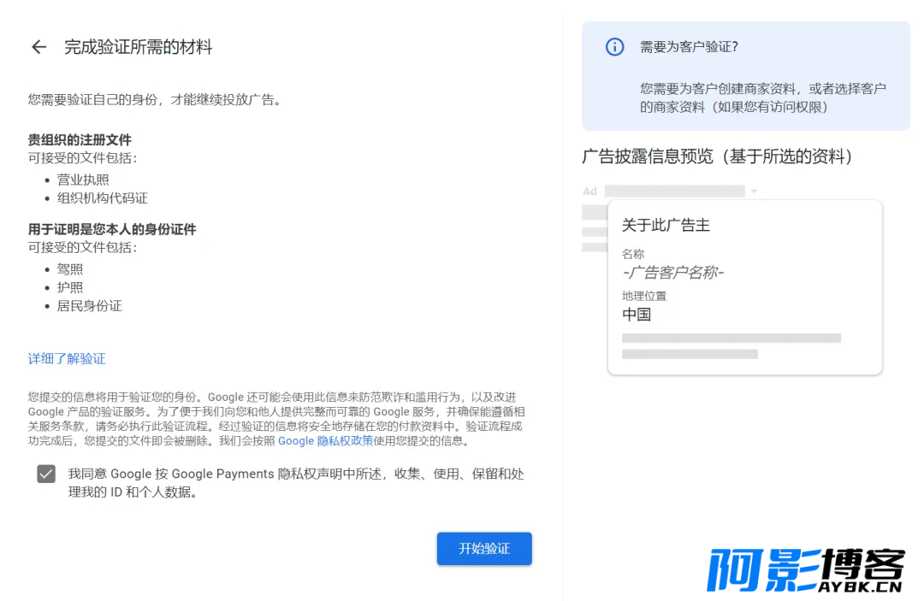Click the 关于此广告主 card heading

pos(666,225)
